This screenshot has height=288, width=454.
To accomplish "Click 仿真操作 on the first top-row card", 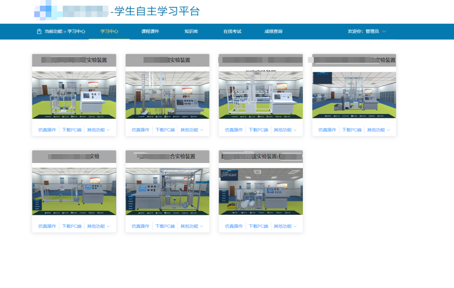I will pyautogui.click(x=47, y=130).
